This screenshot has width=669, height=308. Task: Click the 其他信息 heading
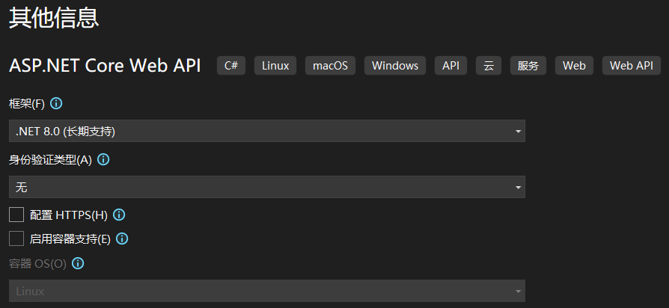54,19
